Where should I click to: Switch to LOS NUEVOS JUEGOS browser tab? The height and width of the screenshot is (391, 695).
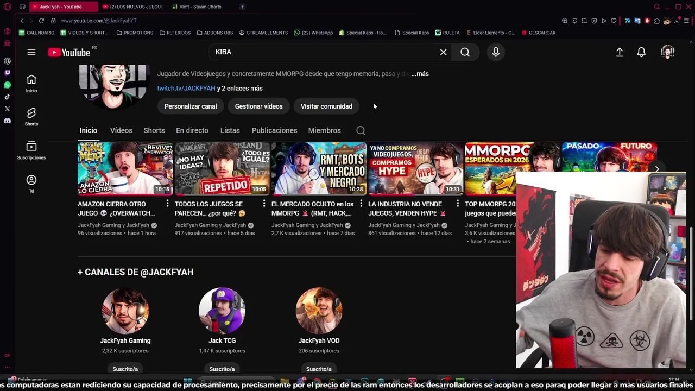[132, 7]
